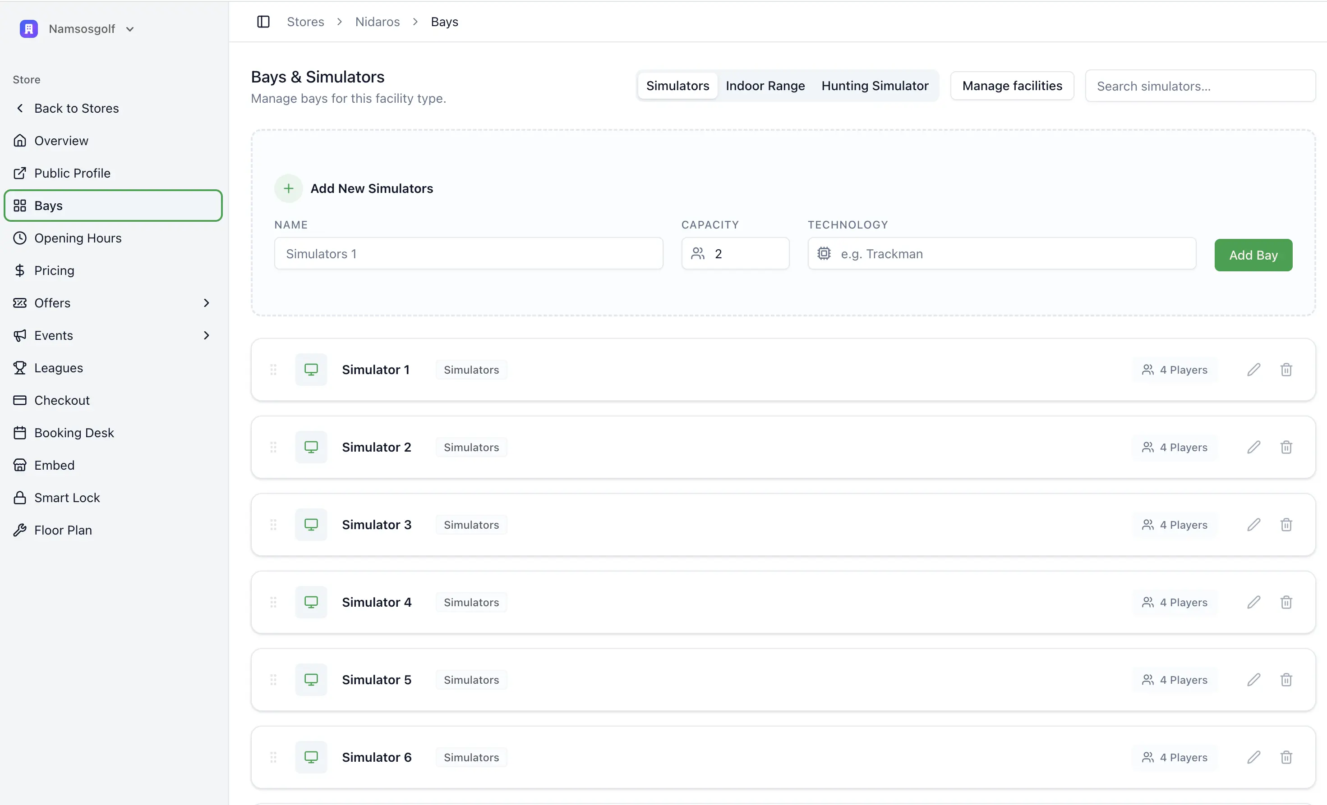Open Manage facilities
Screen dimensions: 1327x805
coord(1011,86)
